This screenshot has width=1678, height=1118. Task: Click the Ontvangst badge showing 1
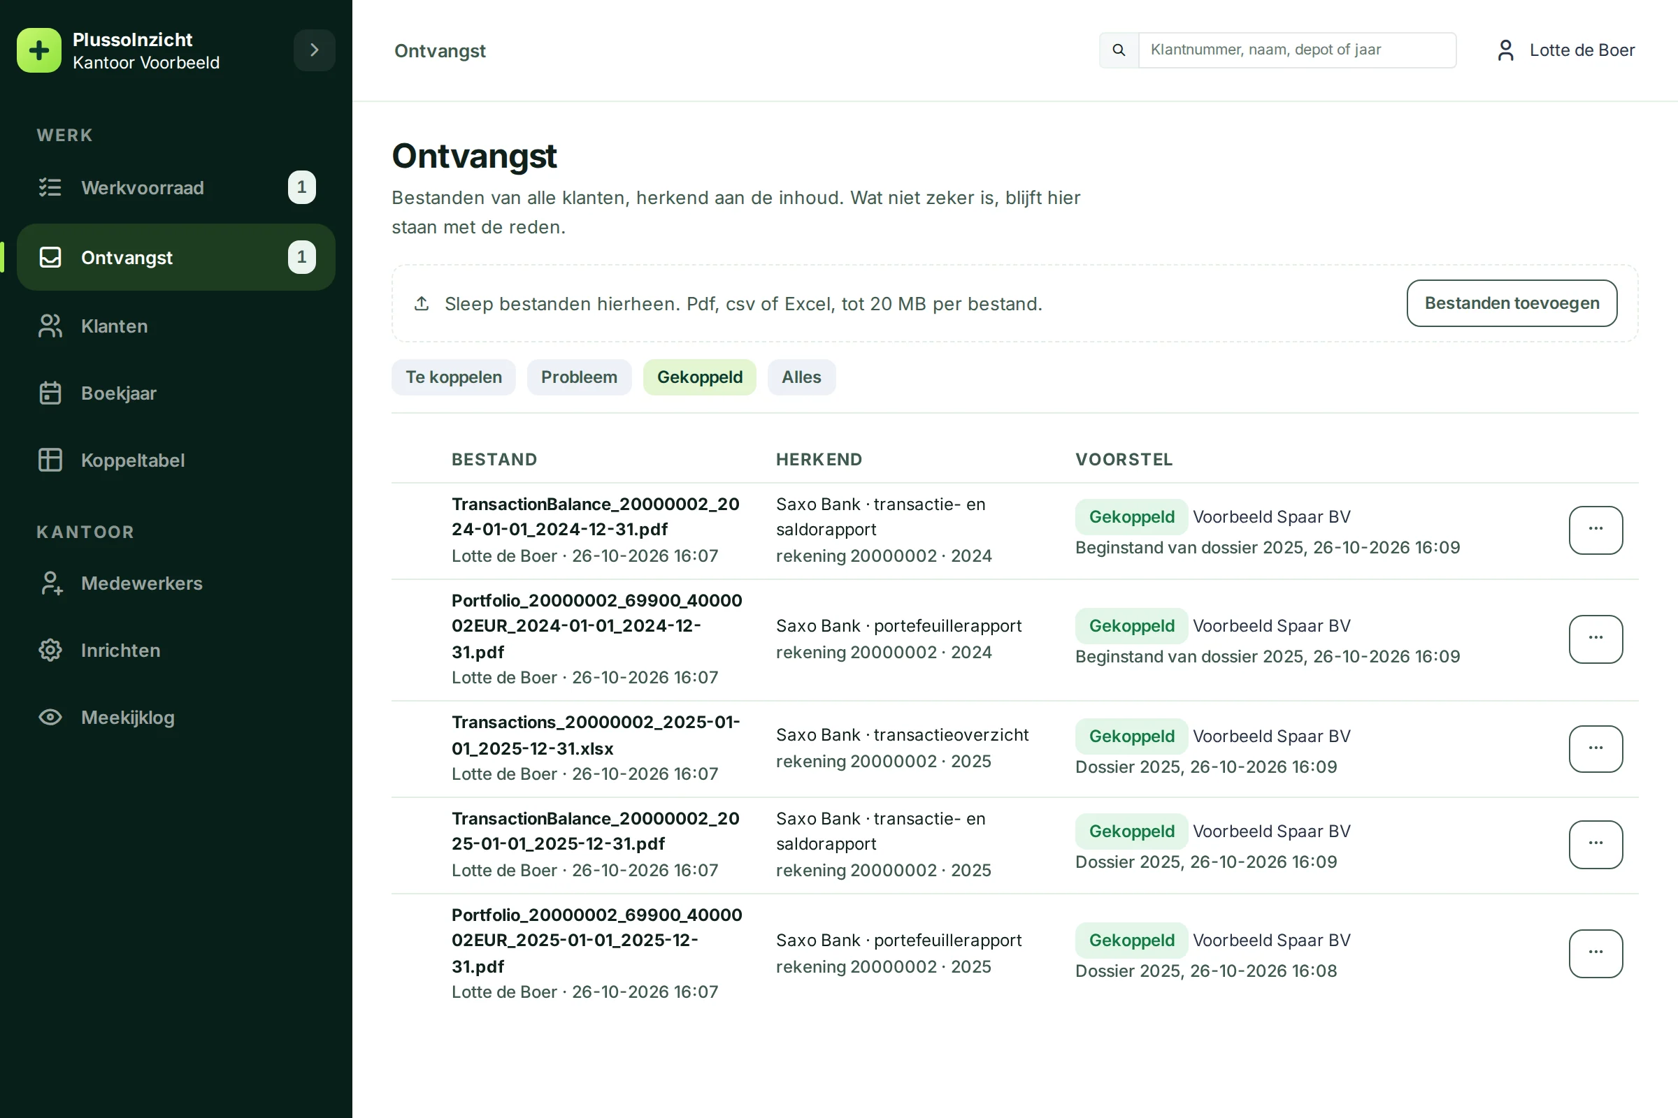tap(302, 257)
